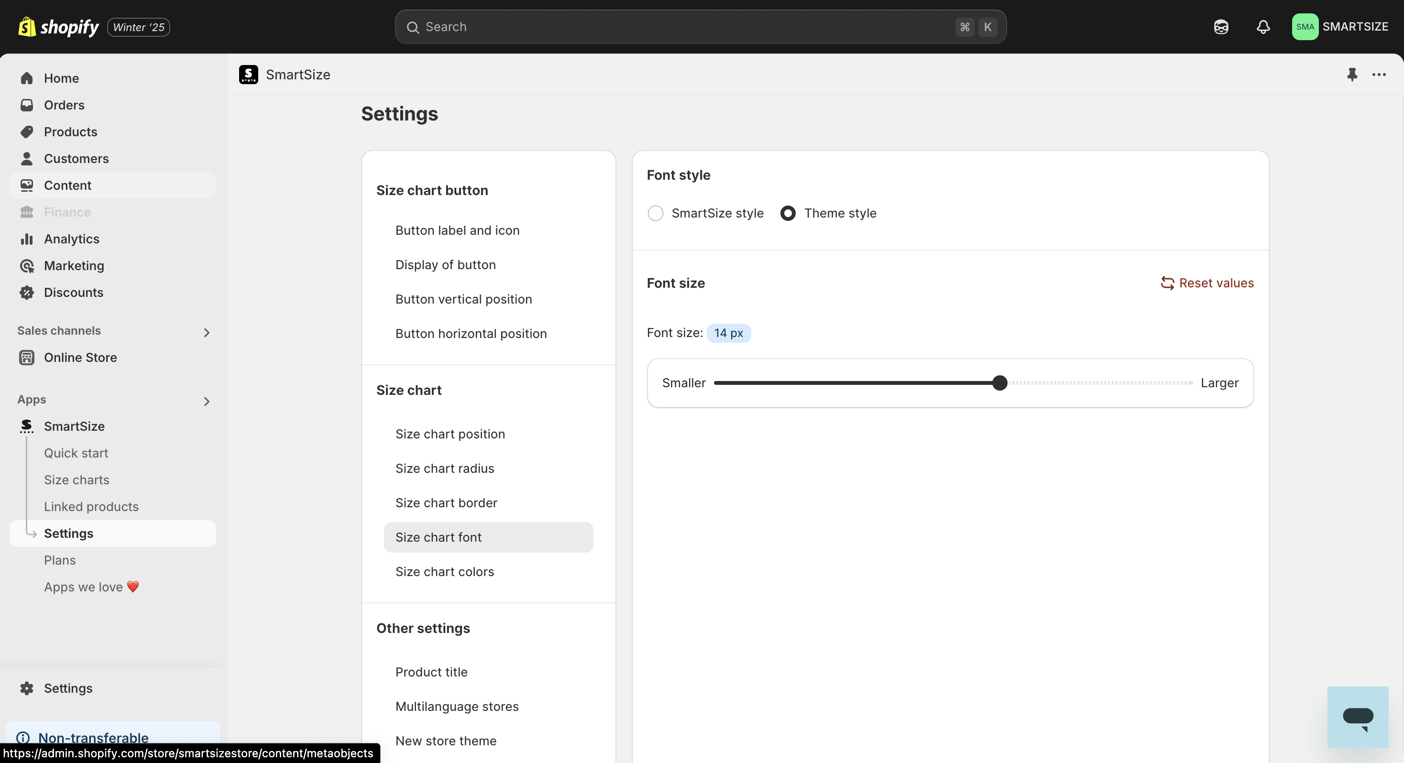
Task: Open New store theme settings
Action: [445, 740]
